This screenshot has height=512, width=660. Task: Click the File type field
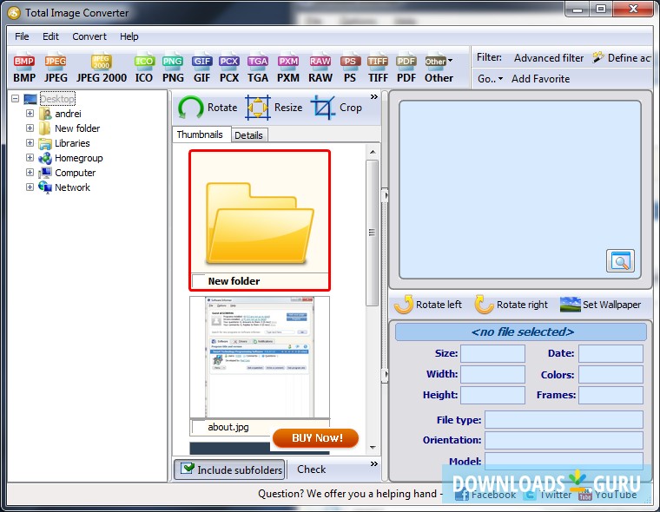tap(564, 420)
